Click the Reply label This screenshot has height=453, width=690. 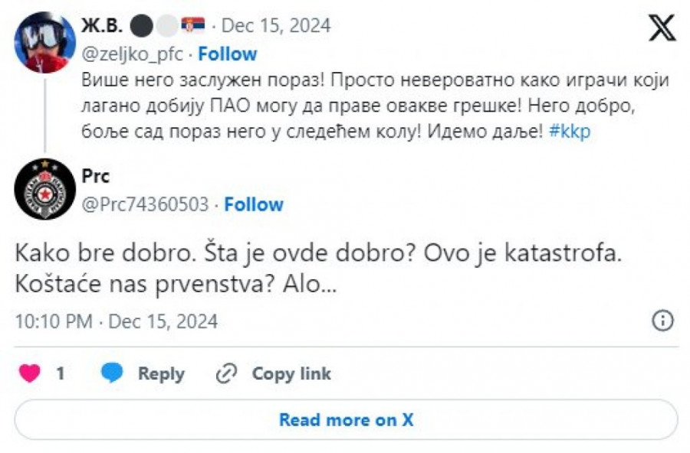161,373
